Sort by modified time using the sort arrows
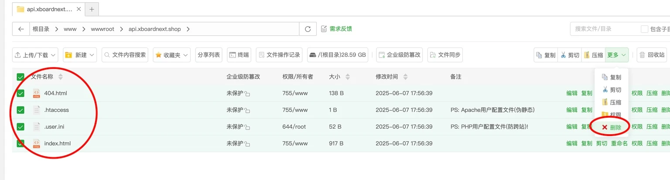 [x=406, y=77]
